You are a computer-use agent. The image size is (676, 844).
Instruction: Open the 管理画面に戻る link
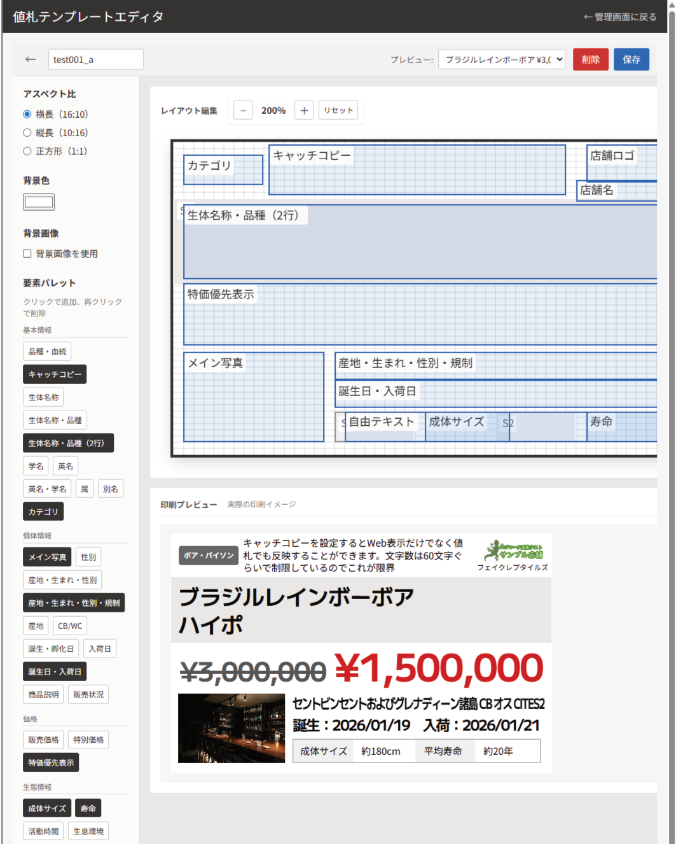coord(619,17)
